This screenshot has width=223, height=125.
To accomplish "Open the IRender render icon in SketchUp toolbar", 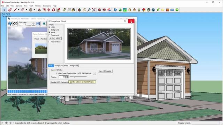I will point(115,10).
